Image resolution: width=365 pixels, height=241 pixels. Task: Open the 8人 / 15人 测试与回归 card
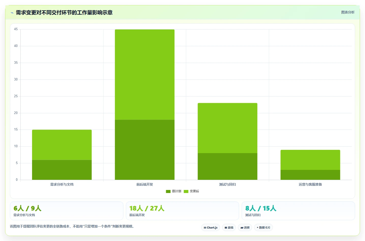[x=298, y=211]
